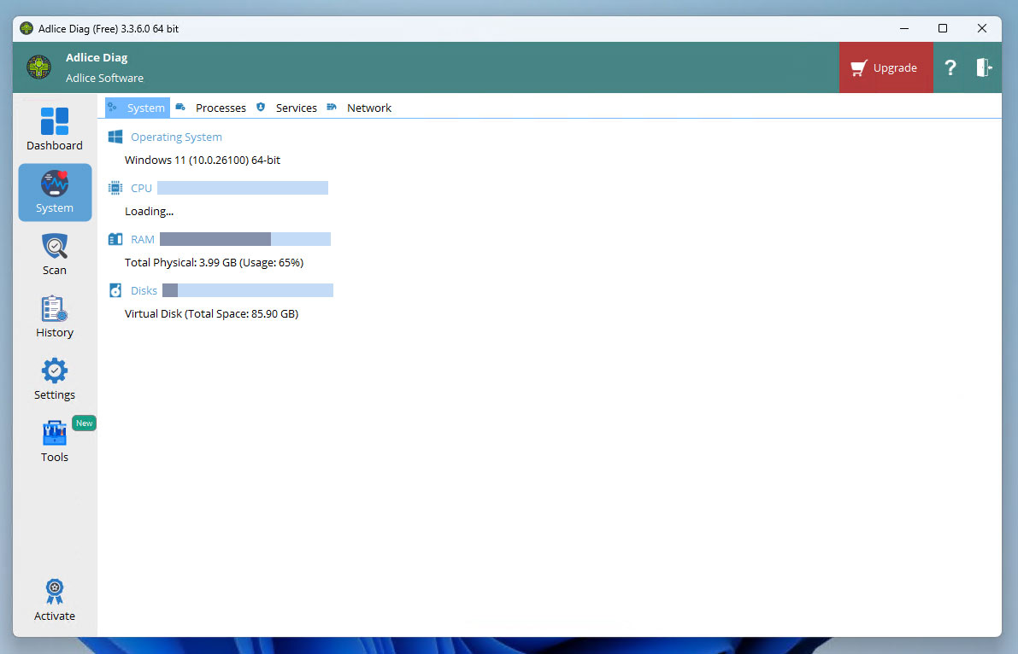Viewport: 1018px width, 654px height.
Task: Click the Activate badge icon
Action: pos(55,592)
